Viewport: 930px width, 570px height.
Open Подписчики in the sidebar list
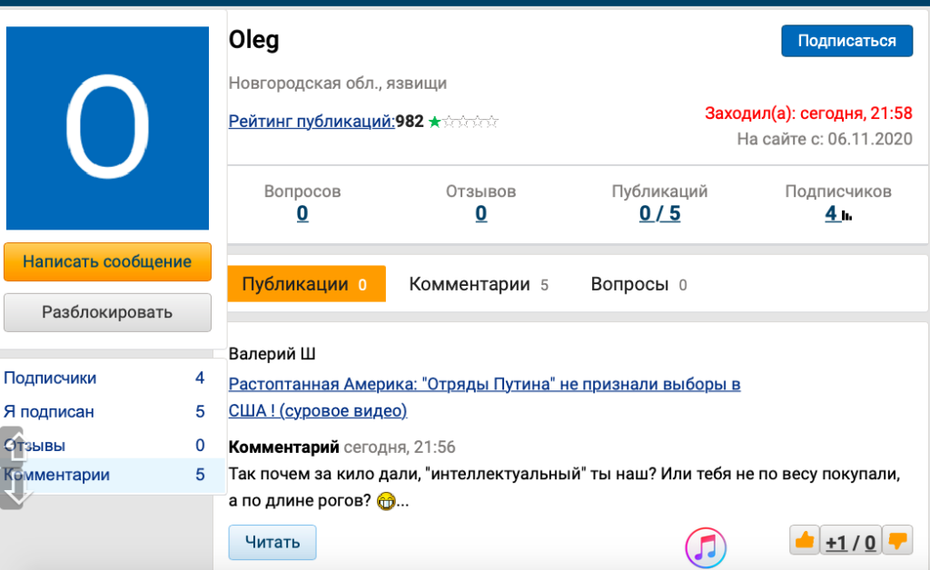tap(50, 378)
